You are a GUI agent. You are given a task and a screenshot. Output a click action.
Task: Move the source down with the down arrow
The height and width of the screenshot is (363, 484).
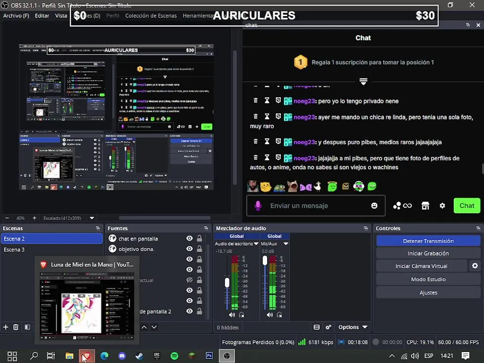click(x=154, y=327)
